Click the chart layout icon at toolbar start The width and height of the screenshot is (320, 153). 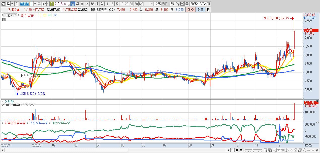pos(3,4)
